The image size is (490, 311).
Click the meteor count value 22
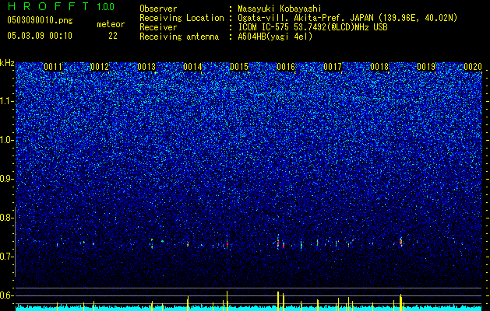(x=113, y=36)
